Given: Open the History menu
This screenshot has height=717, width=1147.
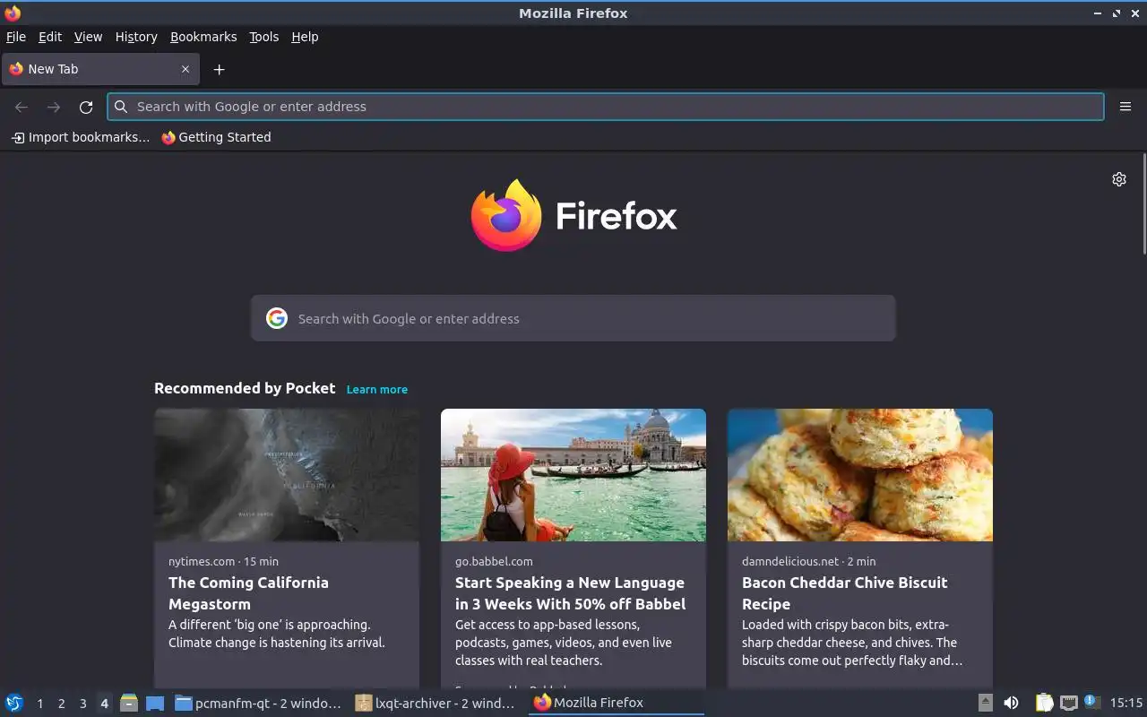Looking at the screenshot, I should (x=136, y=37).
